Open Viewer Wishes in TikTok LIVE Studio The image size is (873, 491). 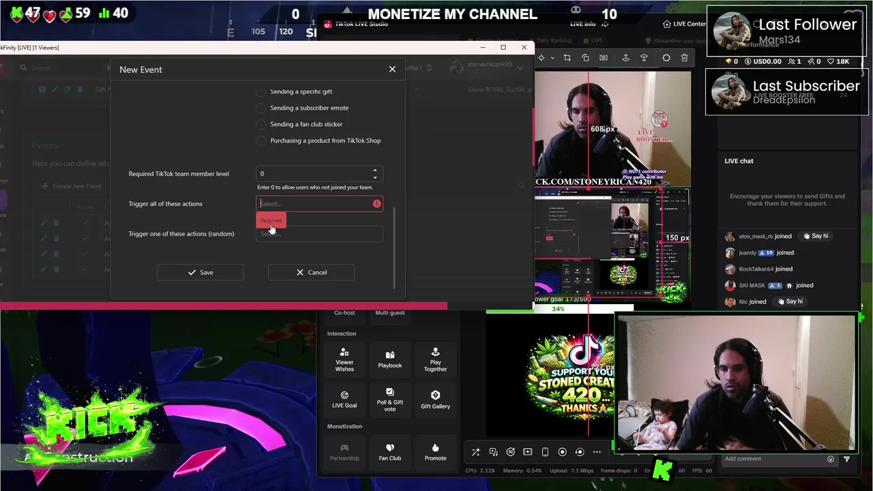click(x=344, y=361)
